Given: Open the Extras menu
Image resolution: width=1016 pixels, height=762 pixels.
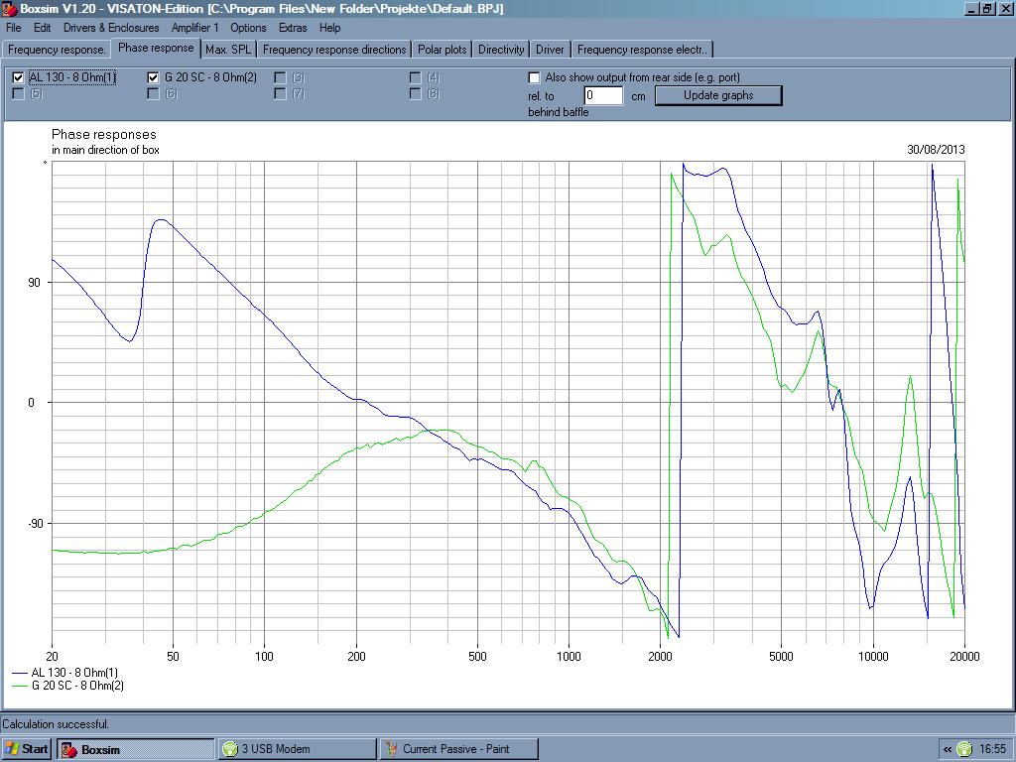Looking at the screenshot, I should [x=293, y=28].
